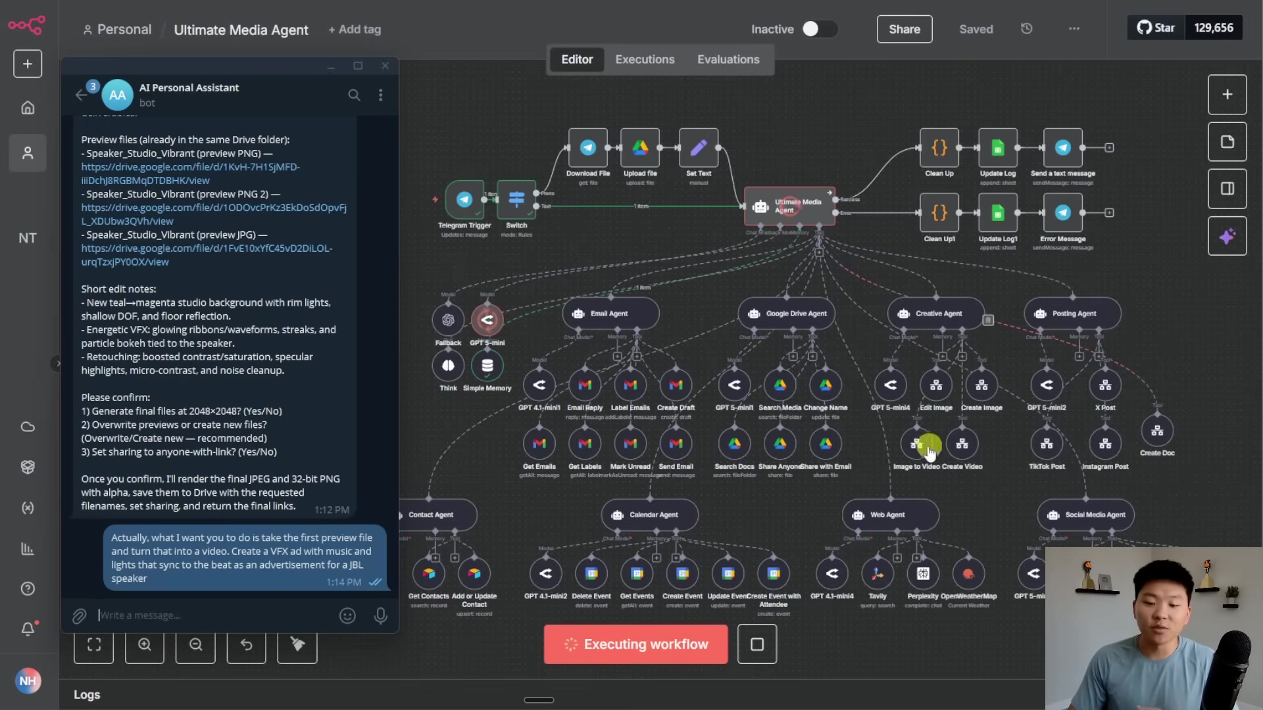The height and width of the screenshot is (710, 1263).
Task: Open the workflow three-dot options menu
Action: tap(1074, 29)
